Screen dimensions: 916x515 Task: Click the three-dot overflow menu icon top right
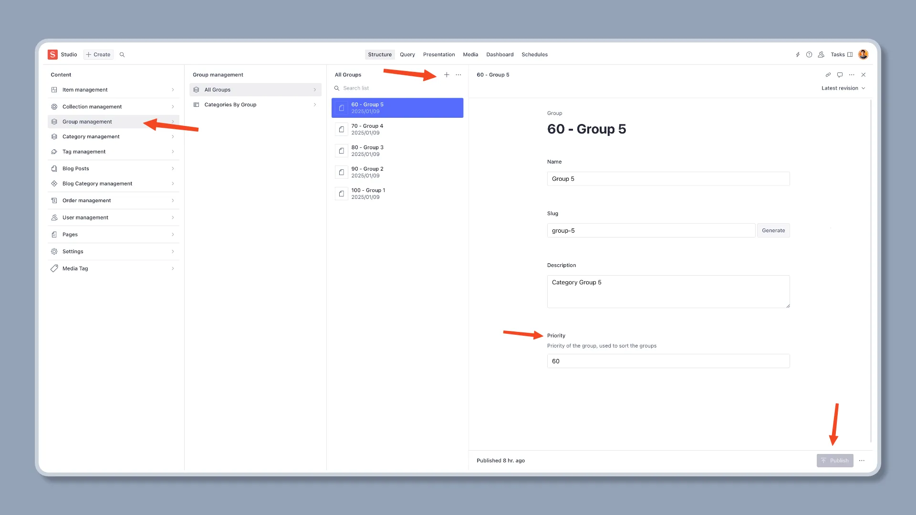point(852,74)
